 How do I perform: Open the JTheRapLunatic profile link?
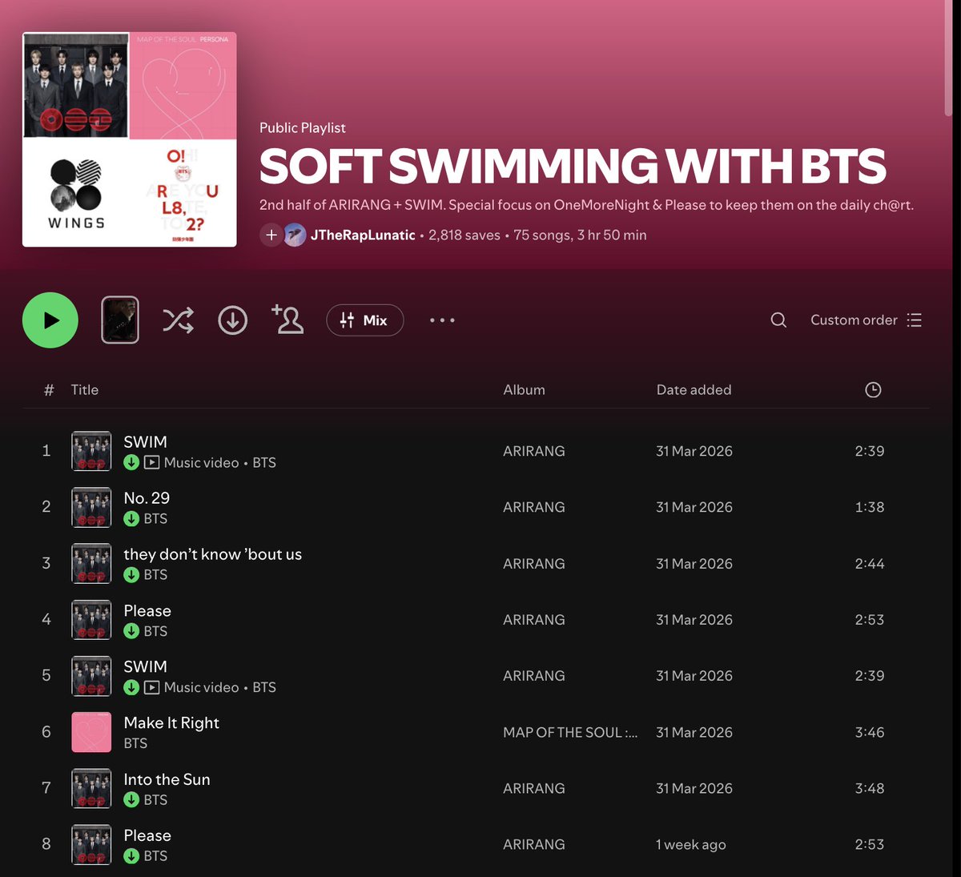[x=363, y=235]
